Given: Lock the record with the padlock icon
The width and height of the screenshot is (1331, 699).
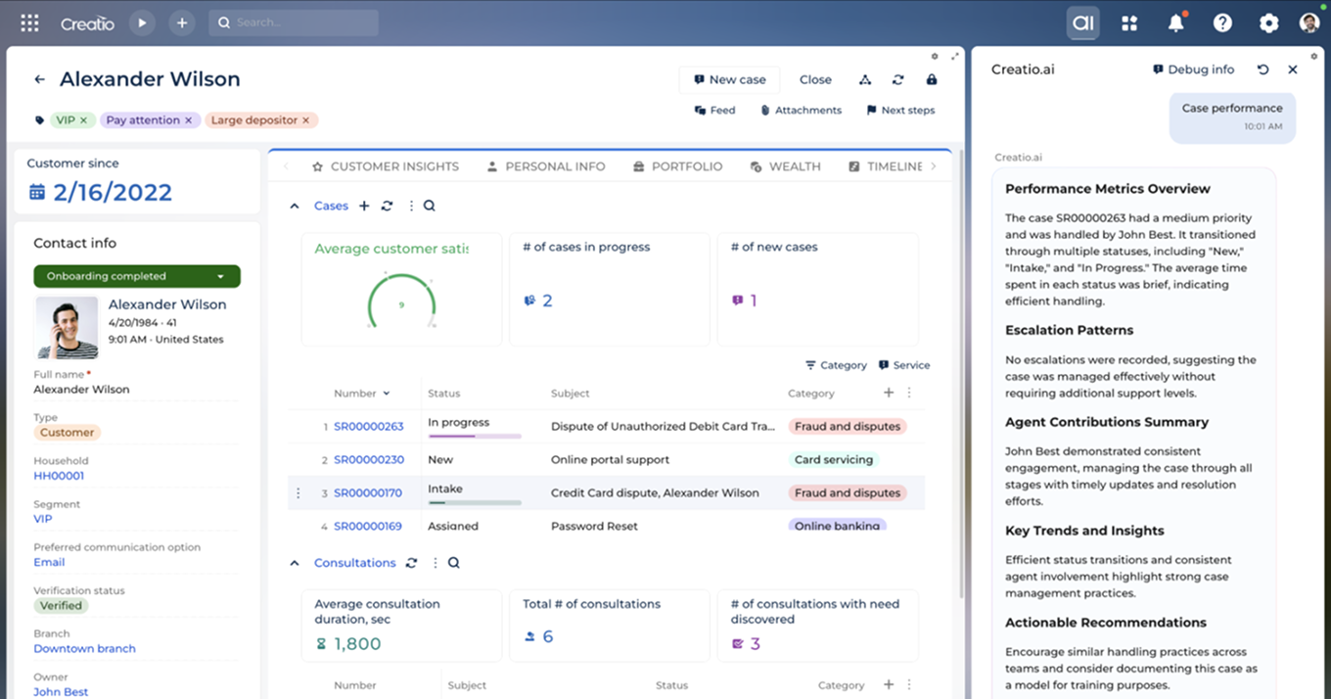Looking at the screenshot, I should (931, 79).
